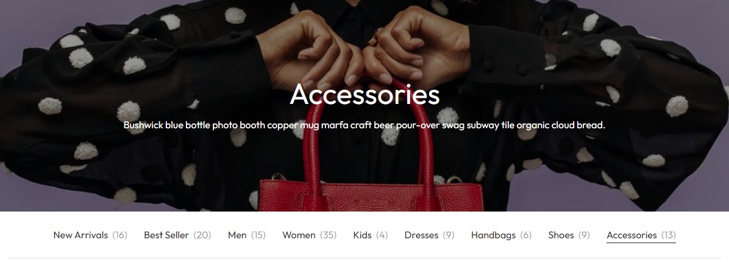Click the Bushwick blue bottle description text
This screenshot has height=262, width=729.
click(x=364, y=125)
